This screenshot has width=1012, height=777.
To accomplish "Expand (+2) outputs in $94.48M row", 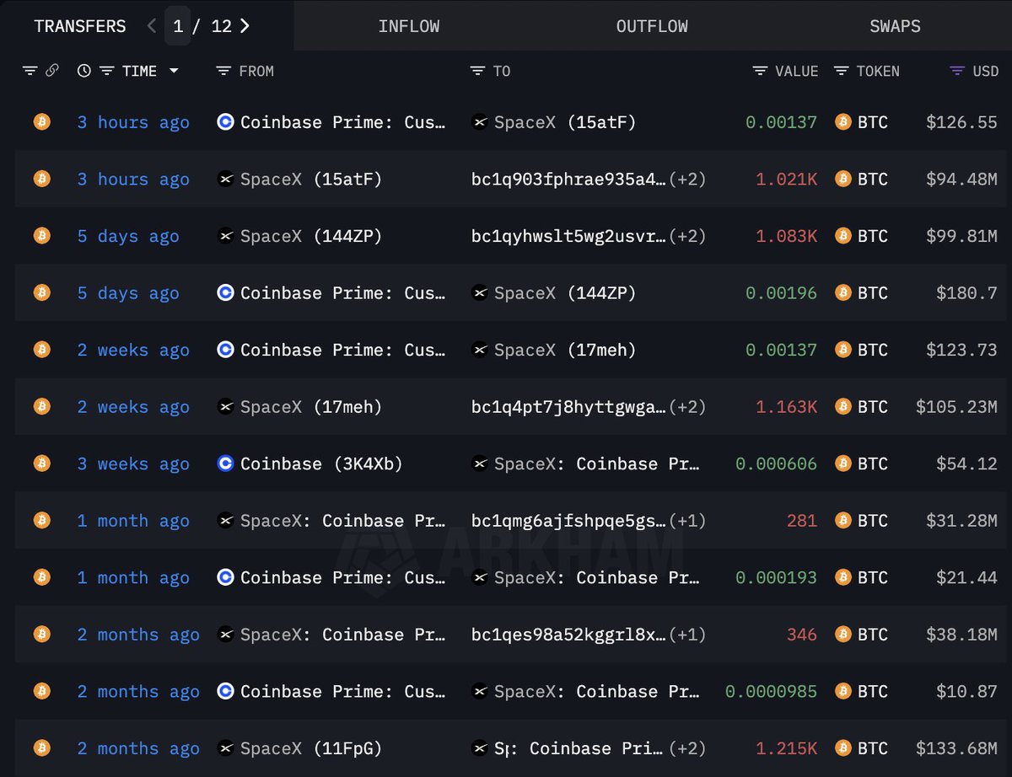I will pyautogui.click(x=687, y=179).
